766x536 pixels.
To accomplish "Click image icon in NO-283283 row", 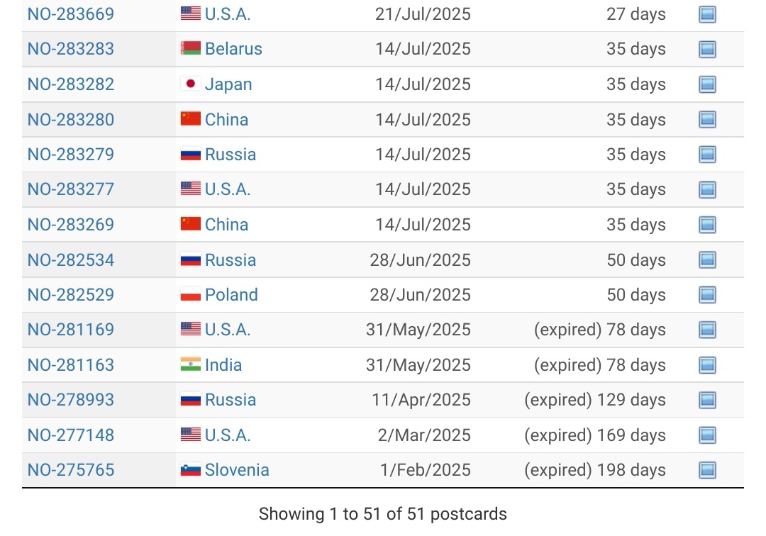I will tap(707, 50).
